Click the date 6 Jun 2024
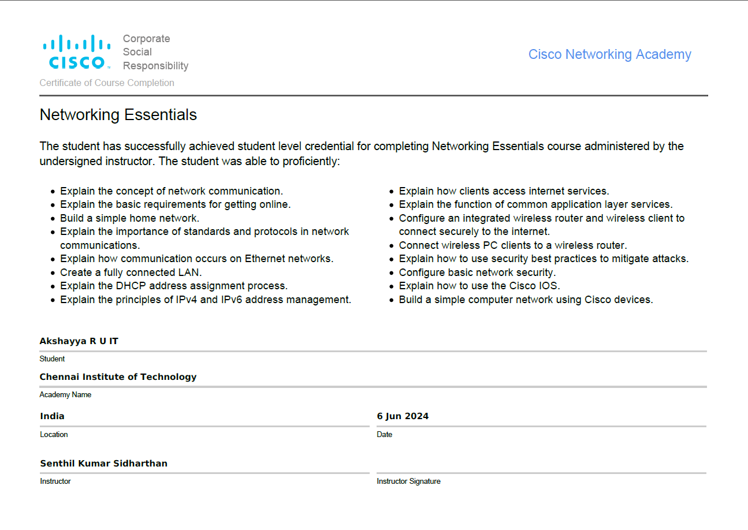Viewport: 748px width, 530px height. (403, 416)
